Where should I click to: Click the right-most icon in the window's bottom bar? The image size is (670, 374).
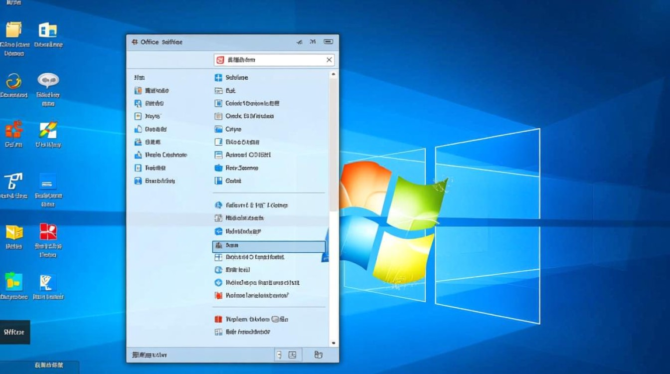point(319,355)
